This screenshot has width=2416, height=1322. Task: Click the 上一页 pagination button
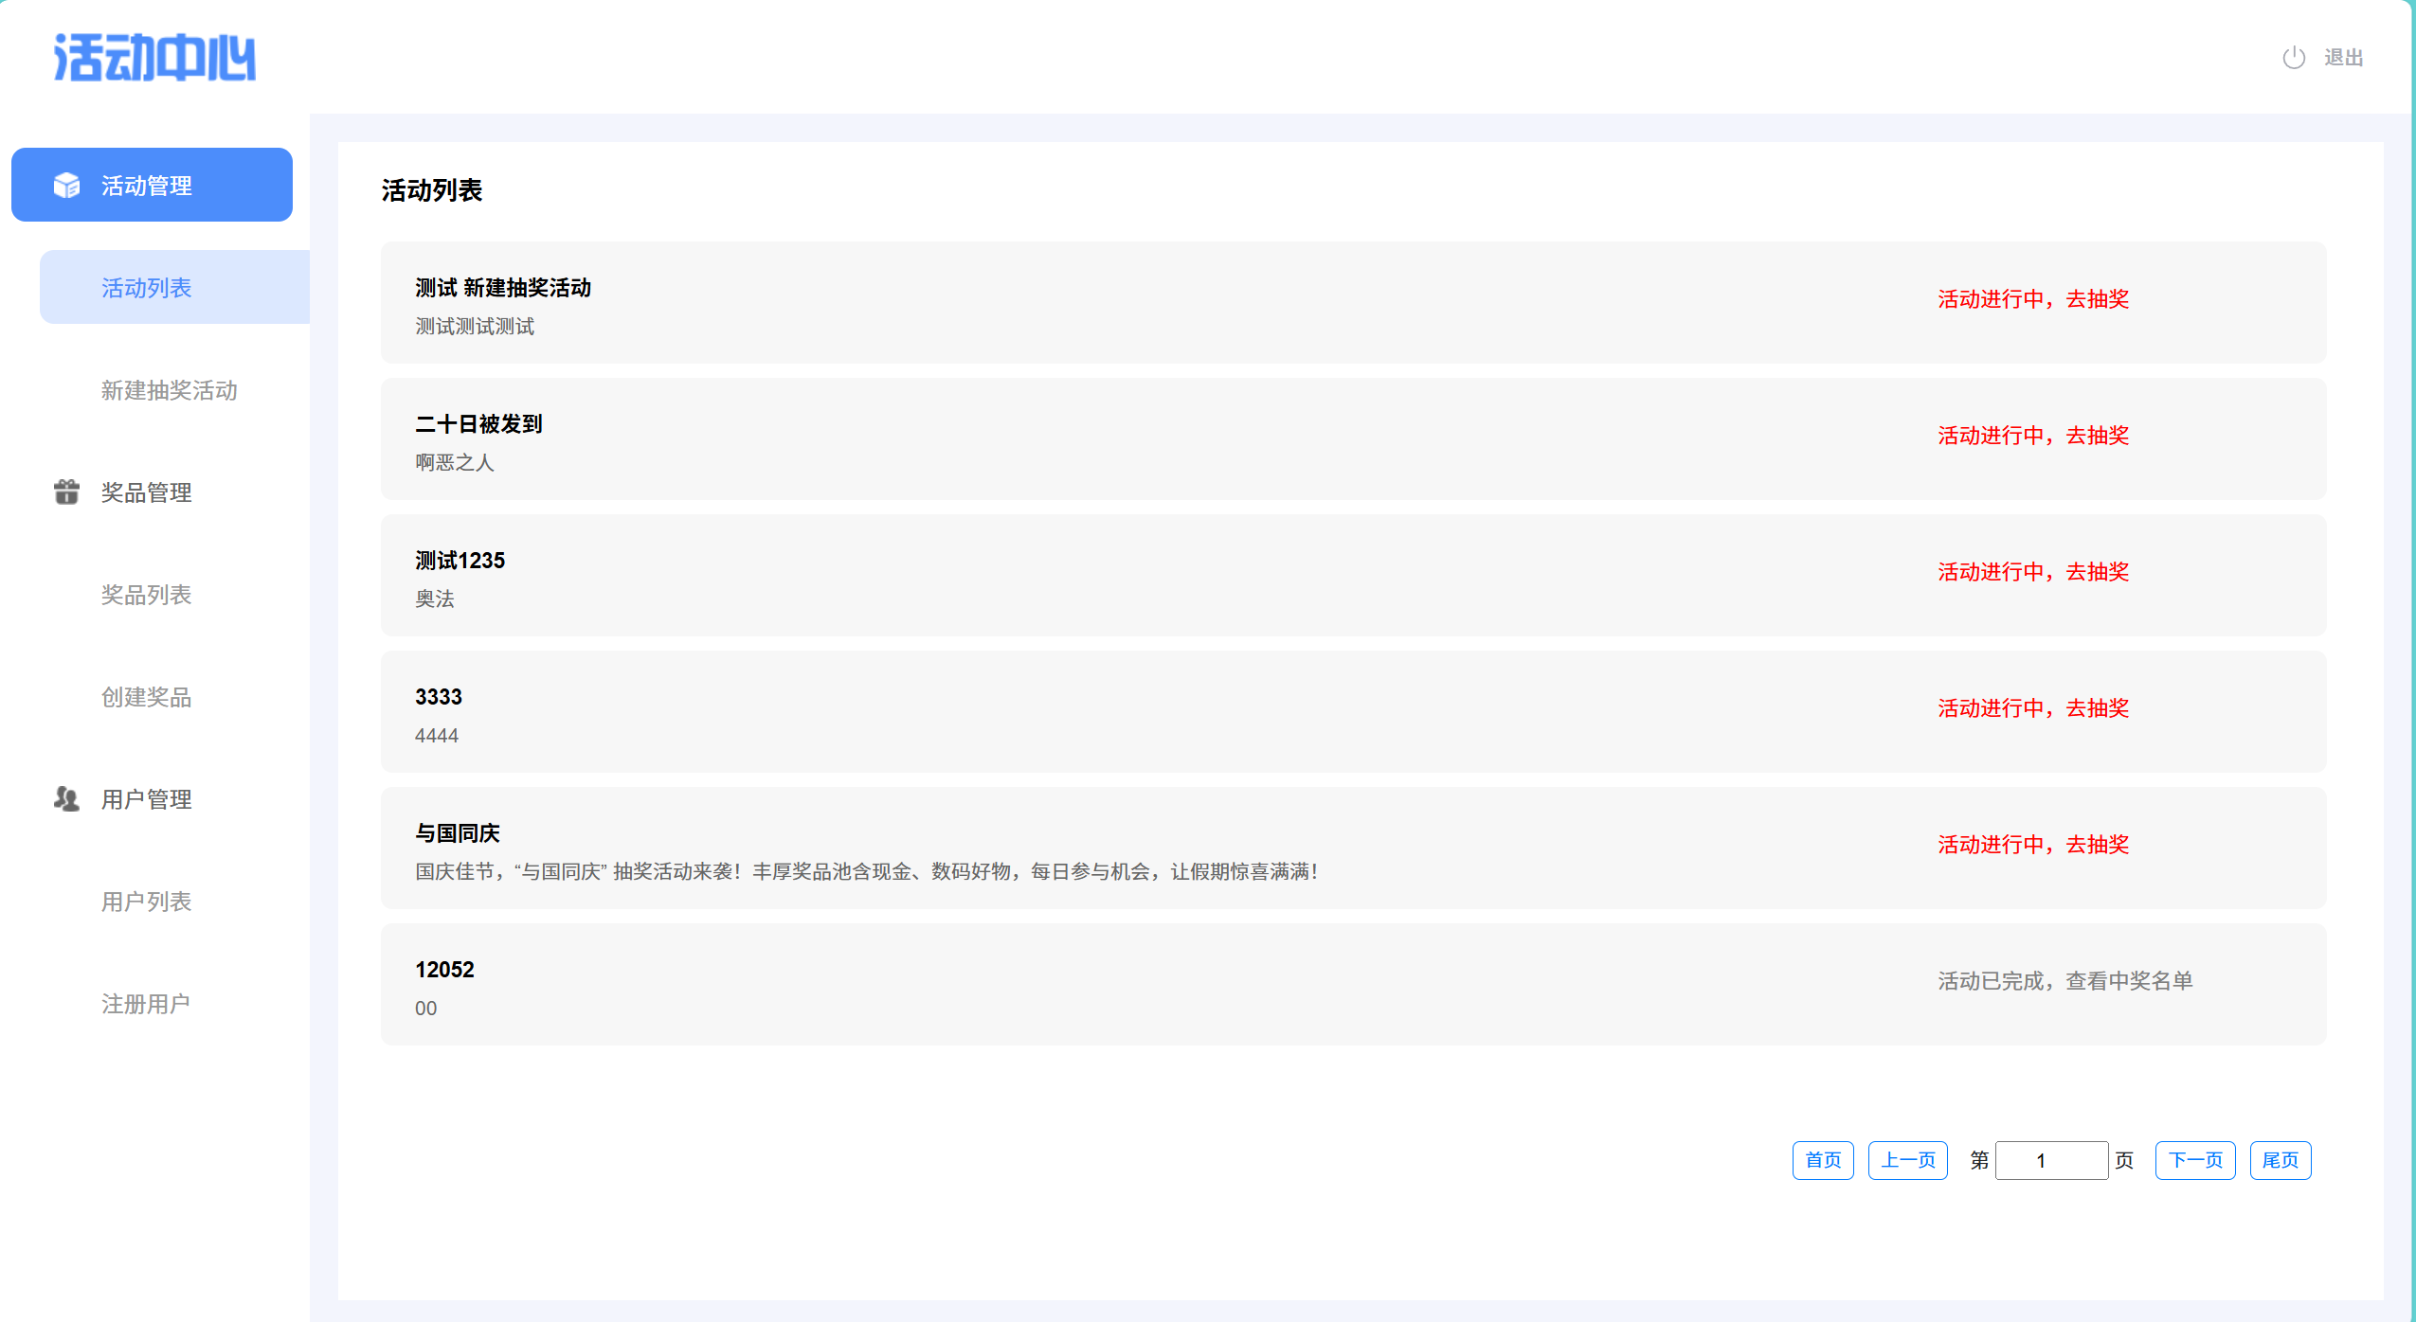1907,1160
